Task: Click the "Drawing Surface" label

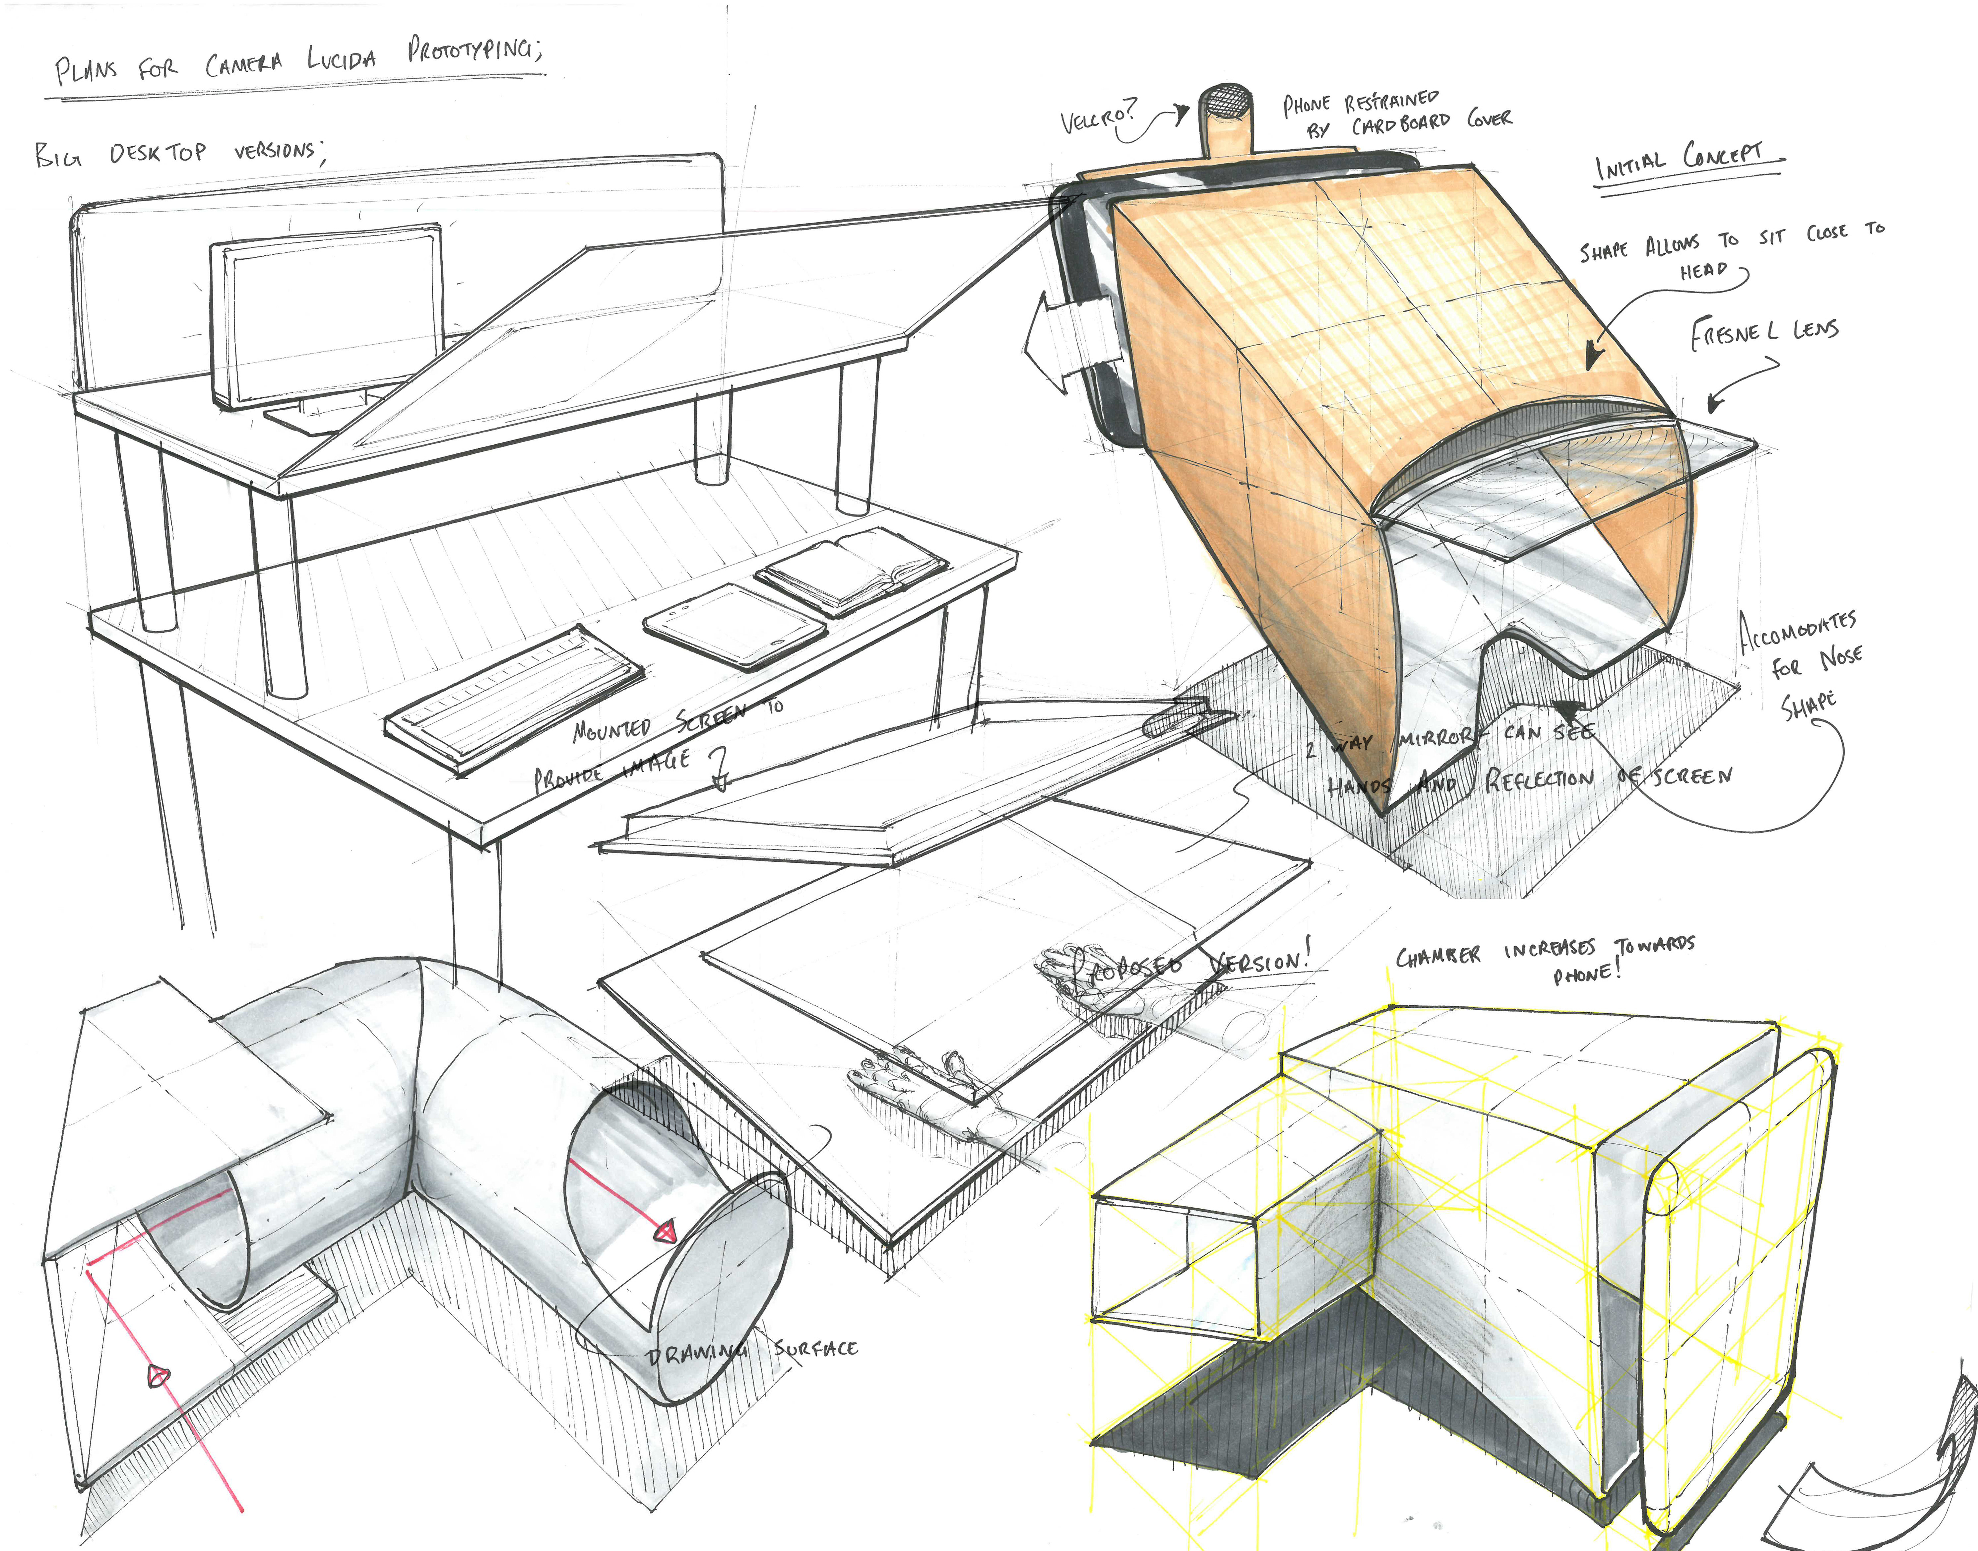Action: pyautogui.click(x=752, y=1351)
